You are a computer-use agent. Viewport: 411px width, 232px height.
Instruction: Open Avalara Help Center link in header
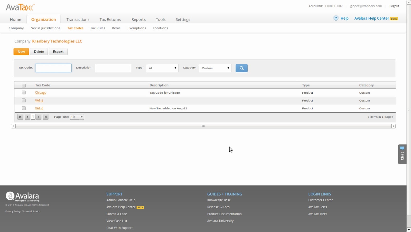[372, 18]
